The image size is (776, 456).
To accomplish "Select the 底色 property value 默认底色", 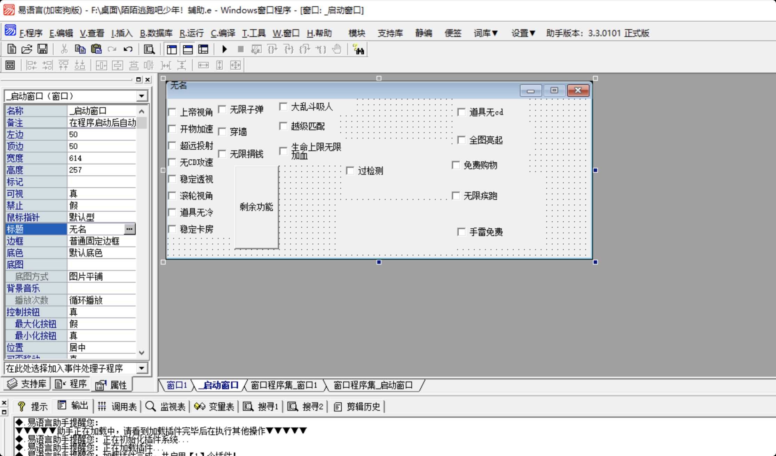I will [x=102, y=253].
